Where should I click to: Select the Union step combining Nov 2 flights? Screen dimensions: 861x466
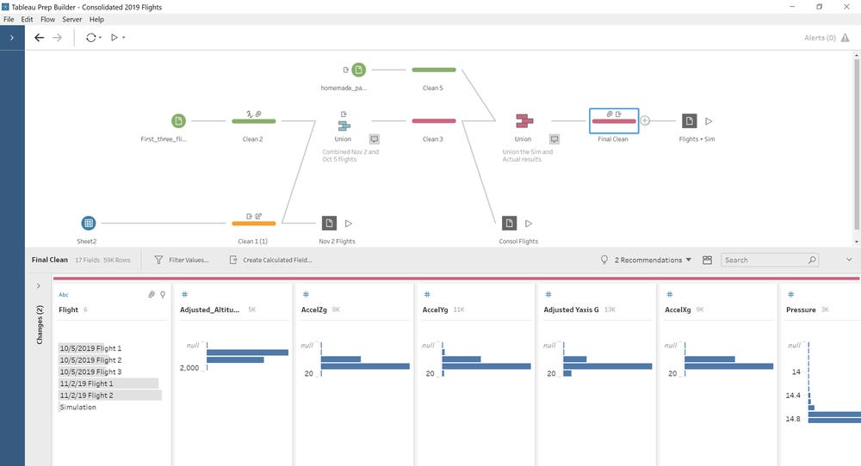344,126
